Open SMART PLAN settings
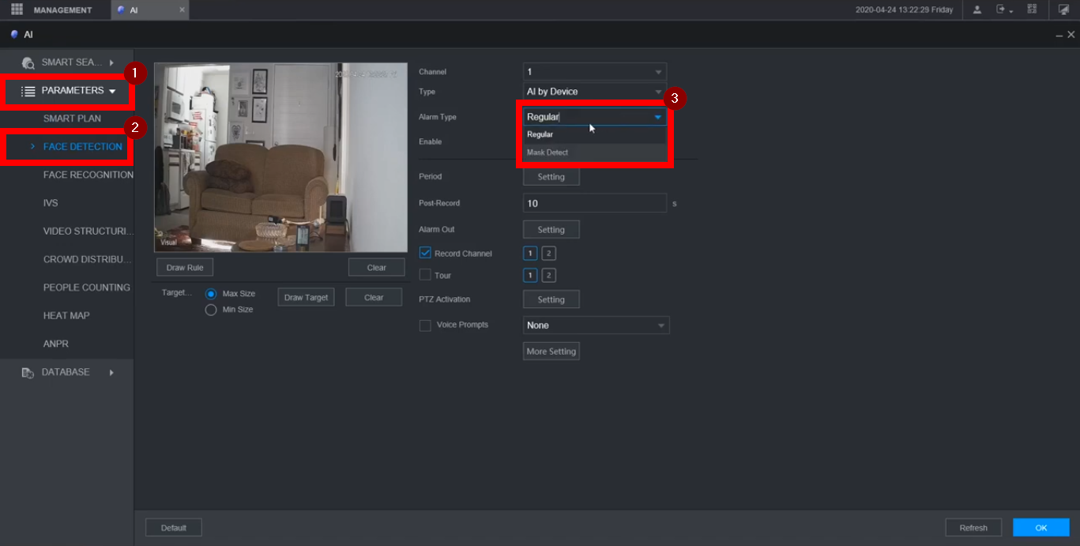This screenshot has height=546, width=1080. pyautogui.click(x=72, y=119)
